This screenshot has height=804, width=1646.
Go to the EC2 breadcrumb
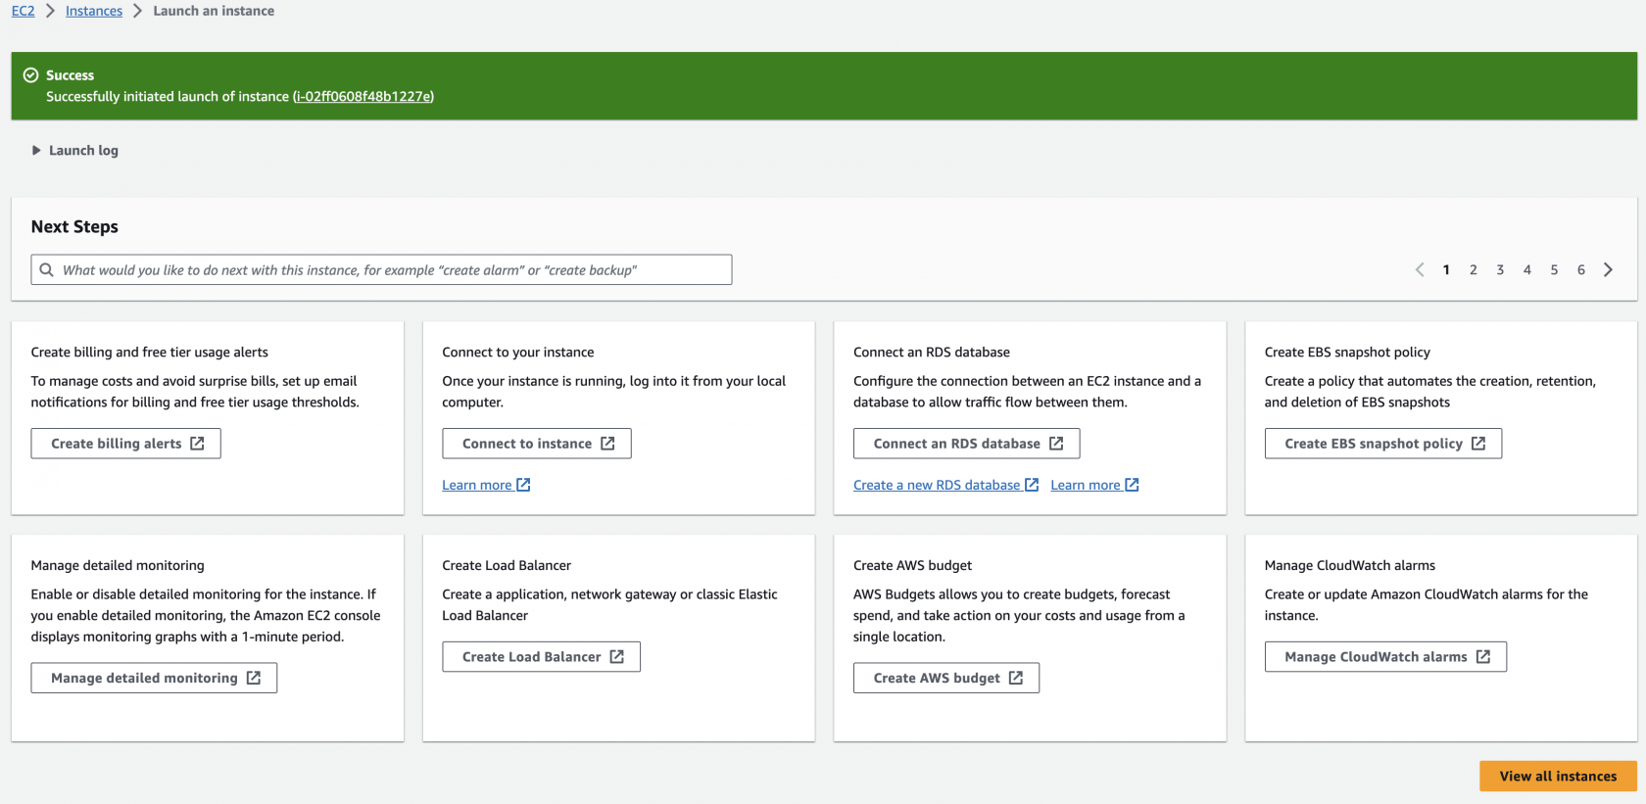click(23, 11)
